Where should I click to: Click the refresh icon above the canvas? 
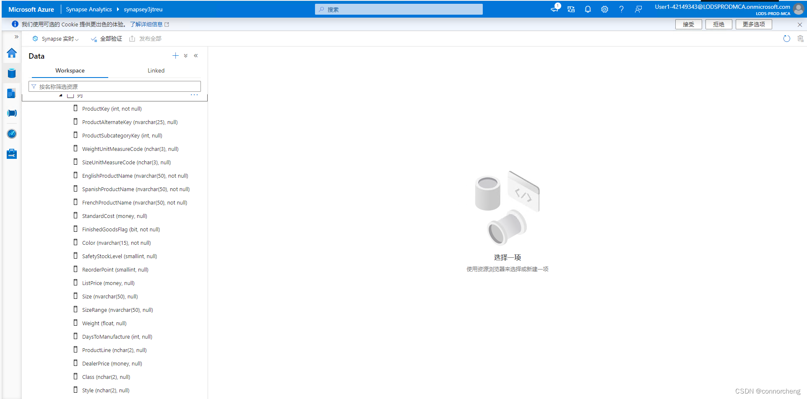pos(786,38)
